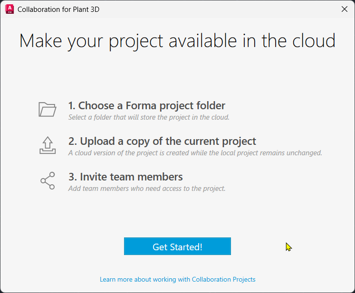Click 'Add team members who need access' text
Viewport: 355px width, 293px height.
[x=147, y=189]
